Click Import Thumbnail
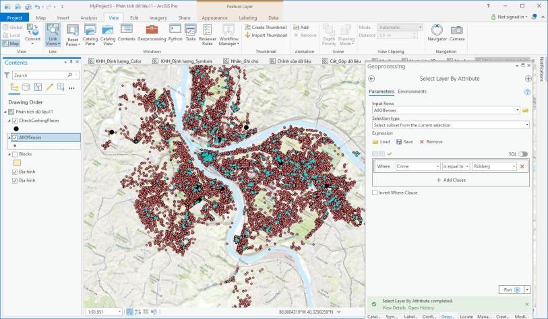548x319 pixels. [266, 35]
